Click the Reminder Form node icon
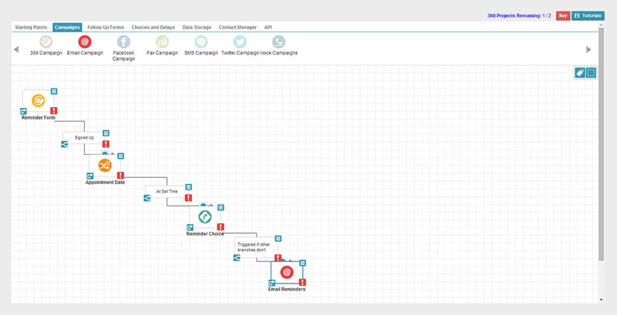This screenshot has height=315, width=617. [38, 100]
